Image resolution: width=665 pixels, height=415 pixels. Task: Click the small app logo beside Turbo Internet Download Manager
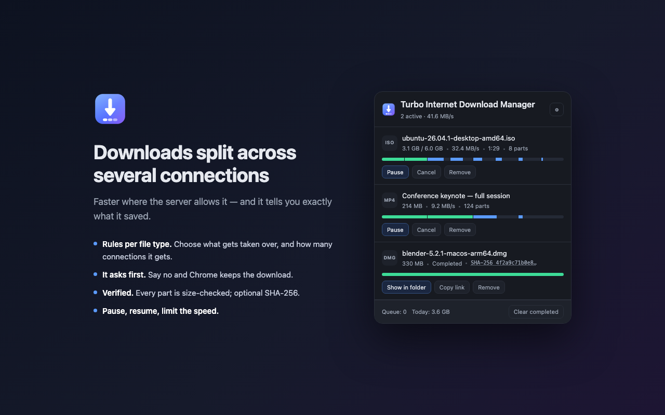point(389,109)
